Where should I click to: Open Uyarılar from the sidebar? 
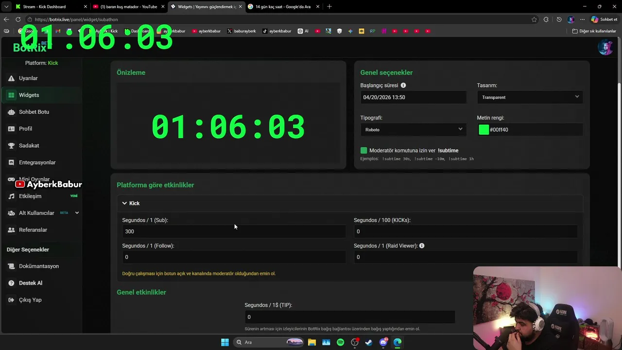point(41,78)
